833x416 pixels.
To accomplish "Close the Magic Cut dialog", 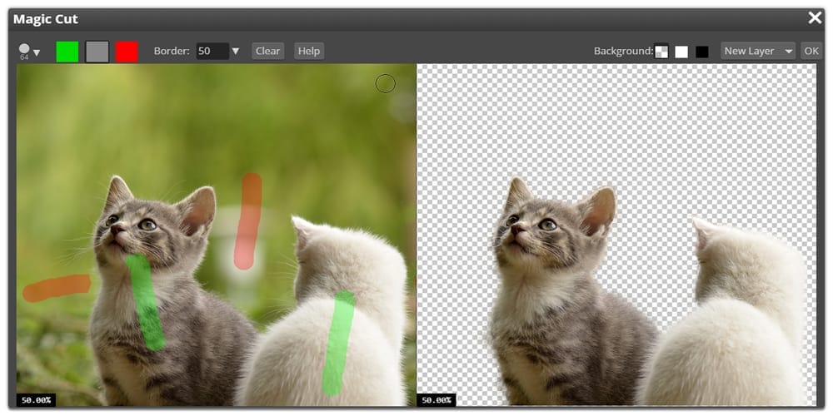I will [815, 18].
